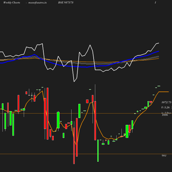Viewport: 172px width, 172px height.
Task: Click the 981 price level label
Action: coord(164,155)
